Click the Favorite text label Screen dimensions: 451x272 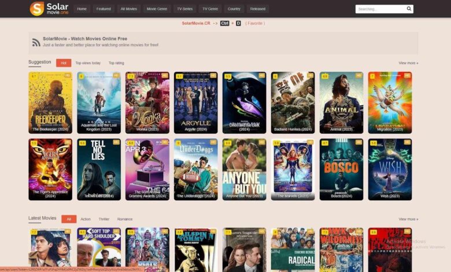[x=255, y=23]
